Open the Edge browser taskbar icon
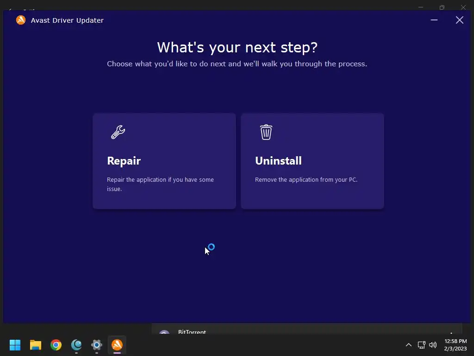Viewport: 474px width, 356px height. (76, 345)
